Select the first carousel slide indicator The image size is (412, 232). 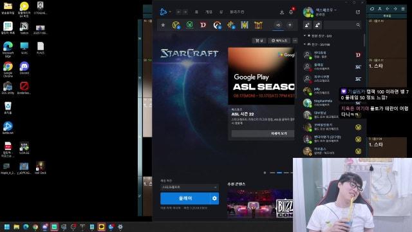[272, 173]
